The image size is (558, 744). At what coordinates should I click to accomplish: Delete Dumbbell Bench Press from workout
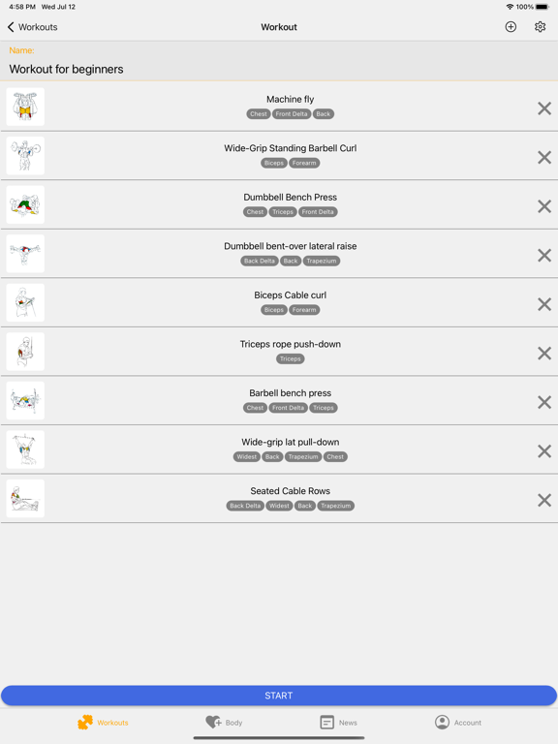coord(544,206)
